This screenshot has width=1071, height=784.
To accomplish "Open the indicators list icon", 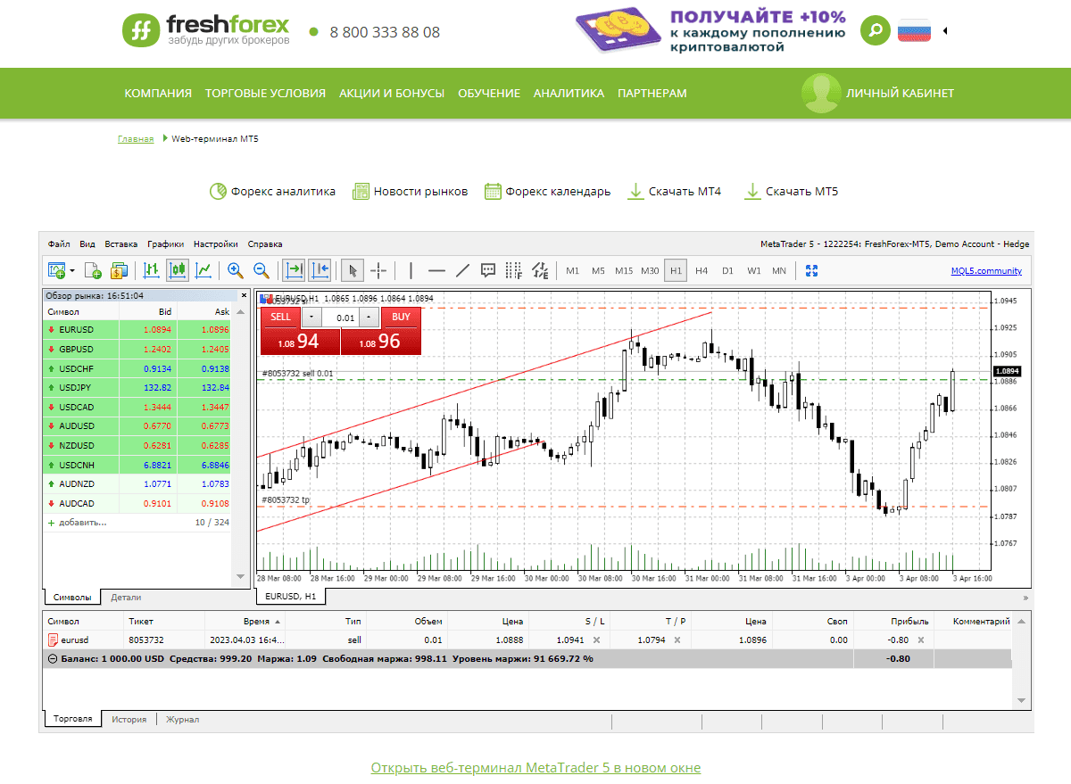I will (x=541, y=270).
